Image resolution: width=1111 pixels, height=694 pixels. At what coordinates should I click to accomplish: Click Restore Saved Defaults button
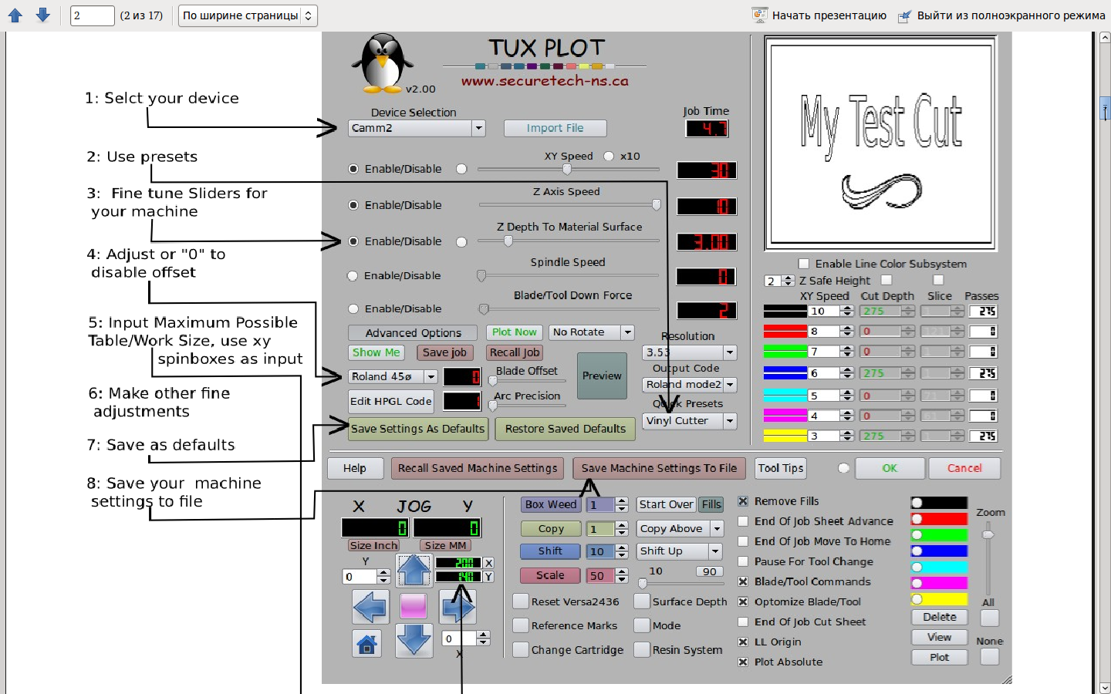tap(566, 429)
